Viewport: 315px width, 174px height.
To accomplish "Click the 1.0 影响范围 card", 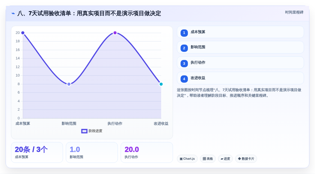I will click(x=92, y=152).
